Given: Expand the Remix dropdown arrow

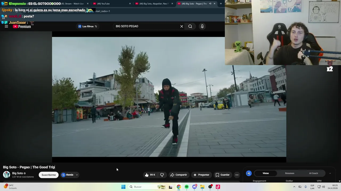Looking at the screenshot, I should point(77,175).
